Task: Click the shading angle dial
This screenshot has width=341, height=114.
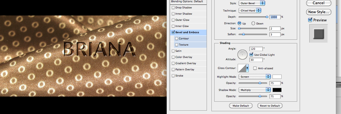Action: (x=242, y=54)
